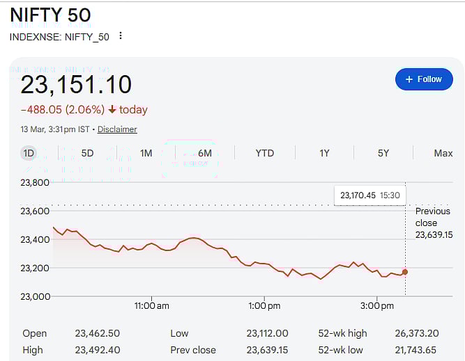Image resolution: width=465 pixels, height=361 pixels.
Task: Open the three-dot options menu beside NIFTY_50
Action: pos(121,35)
